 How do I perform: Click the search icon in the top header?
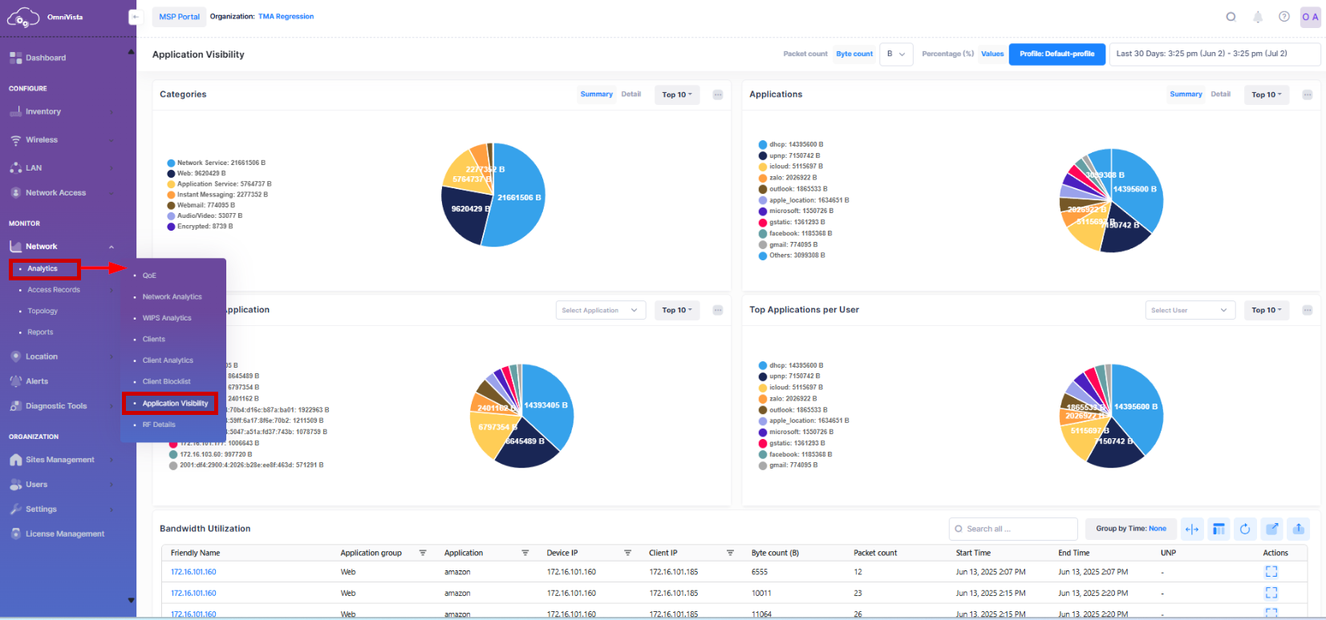[x=1231, y=17]
